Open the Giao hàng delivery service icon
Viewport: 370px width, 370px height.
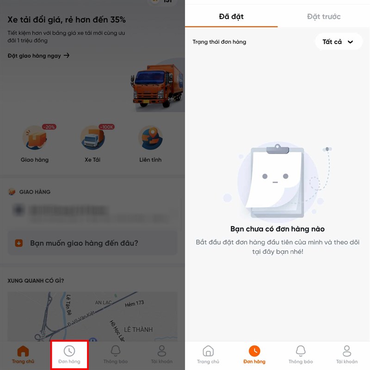coord(36,138)
